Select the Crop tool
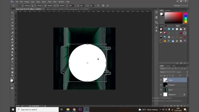 coord(12,26)
